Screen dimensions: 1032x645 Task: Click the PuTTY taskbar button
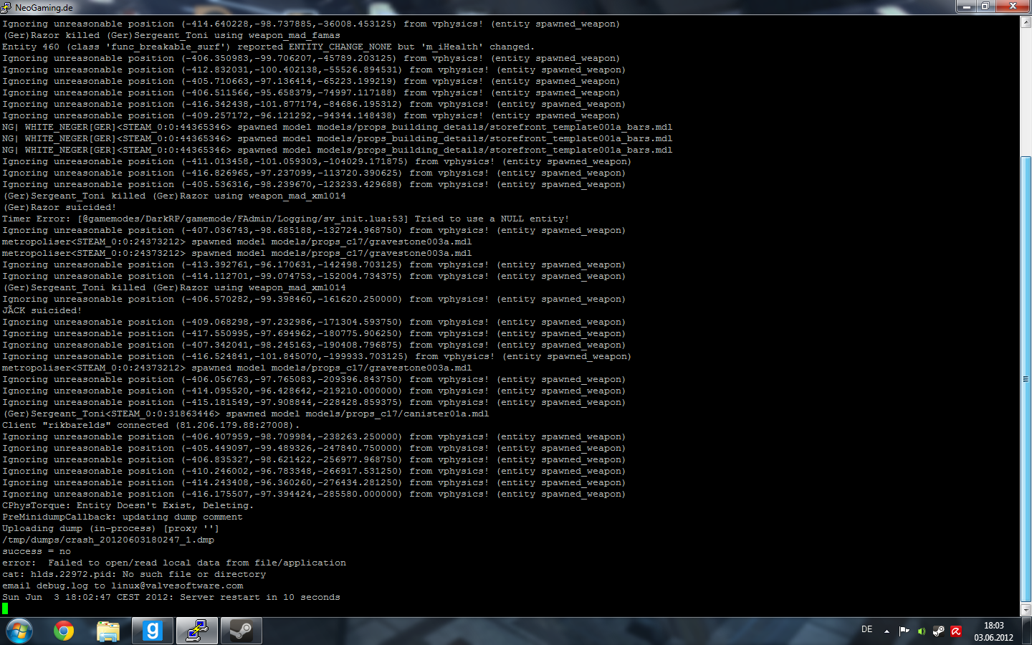(x=197, y=631)
